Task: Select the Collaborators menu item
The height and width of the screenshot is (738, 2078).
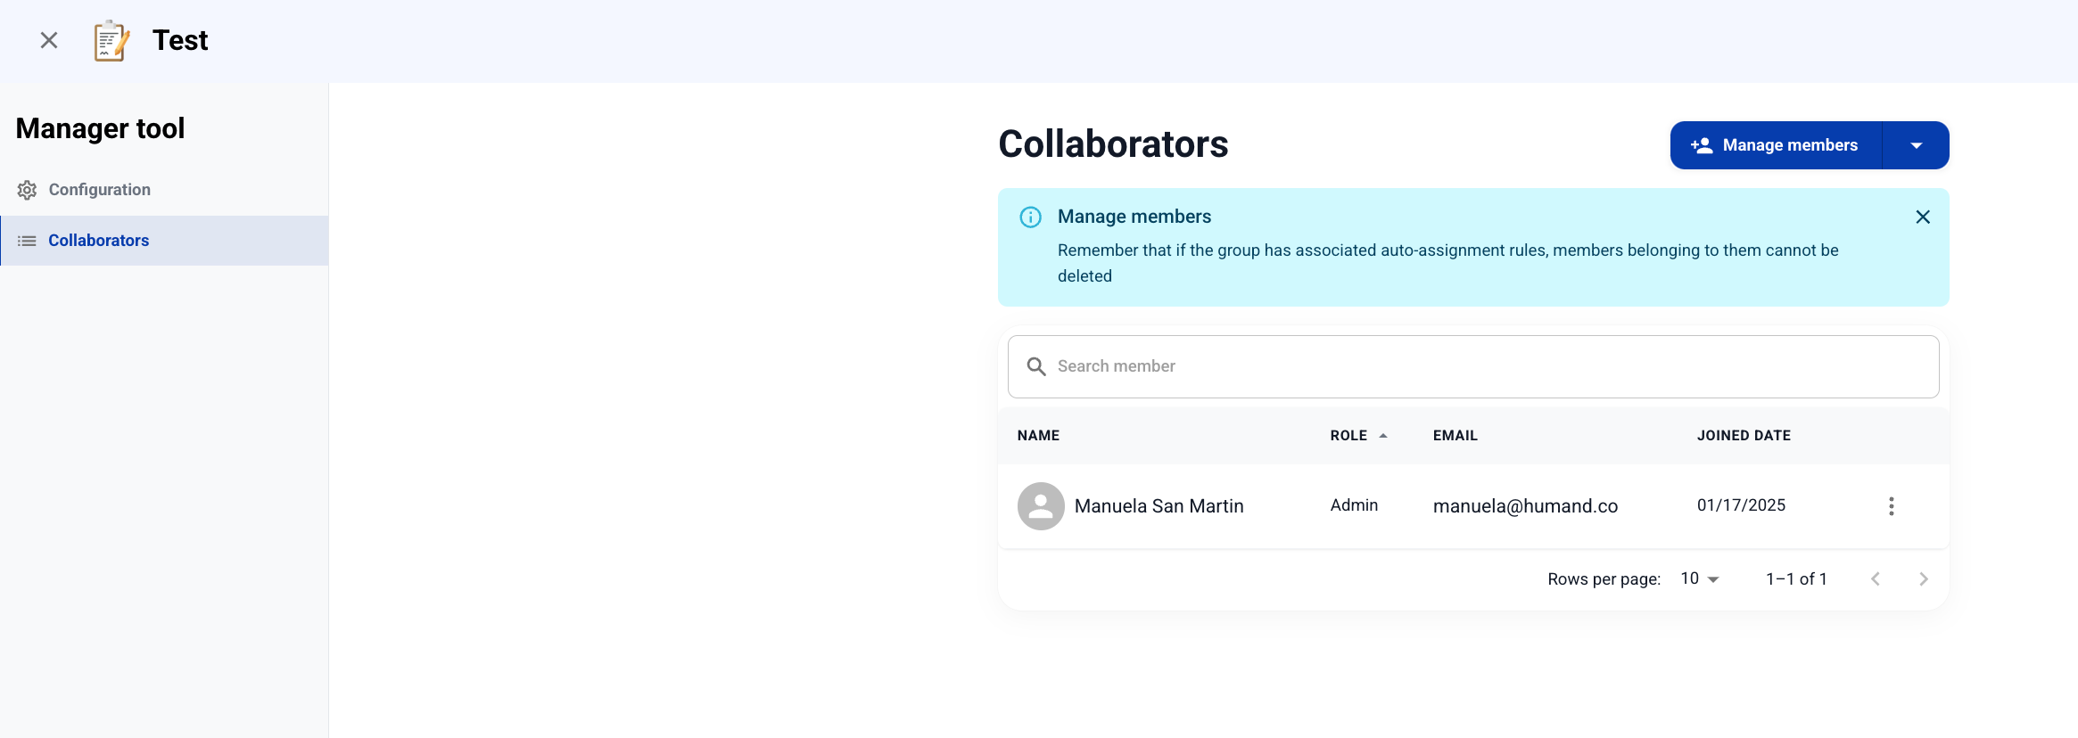Action: coord(98,241)
